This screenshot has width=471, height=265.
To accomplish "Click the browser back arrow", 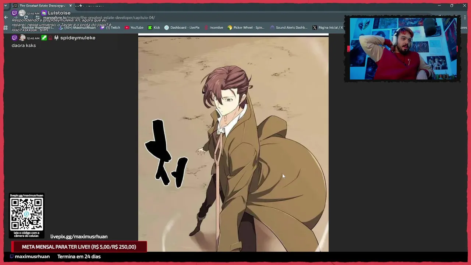I will click(x=6, y=17).
